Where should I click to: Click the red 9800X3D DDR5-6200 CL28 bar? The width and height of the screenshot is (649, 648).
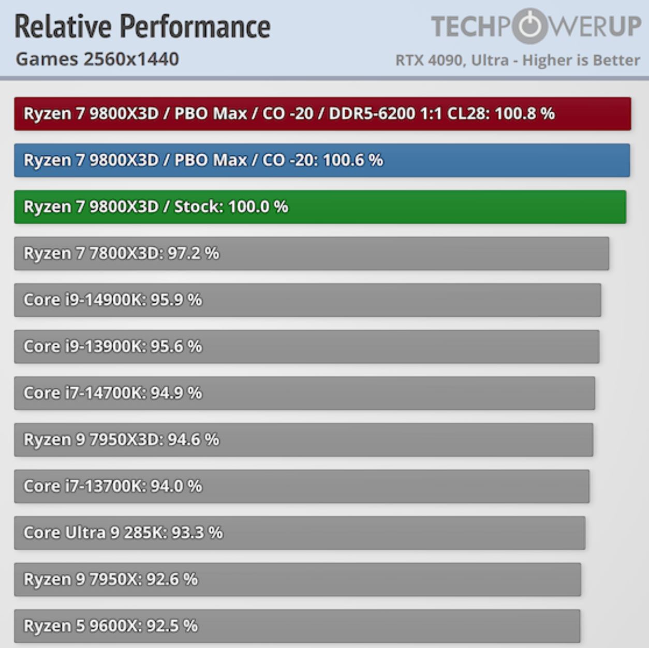click(x=322, y=113)
